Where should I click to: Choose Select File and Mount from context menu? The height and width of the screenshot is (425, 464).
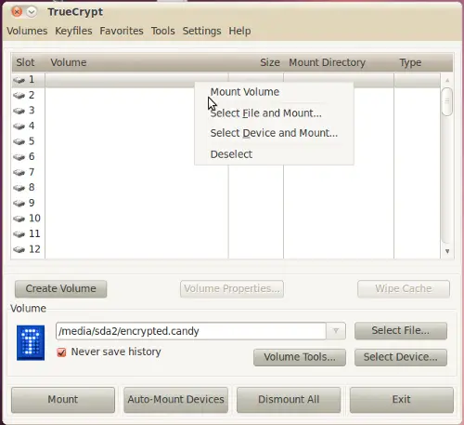tap(274, 113)
